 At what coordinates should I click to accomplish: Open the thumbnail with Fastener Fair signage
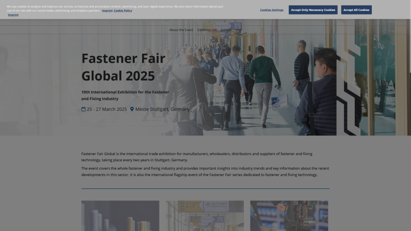[x=205, y=216]
